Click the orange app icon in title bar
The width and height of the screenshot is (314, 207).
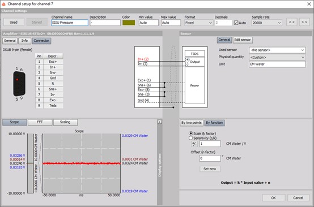pos(3,4)
